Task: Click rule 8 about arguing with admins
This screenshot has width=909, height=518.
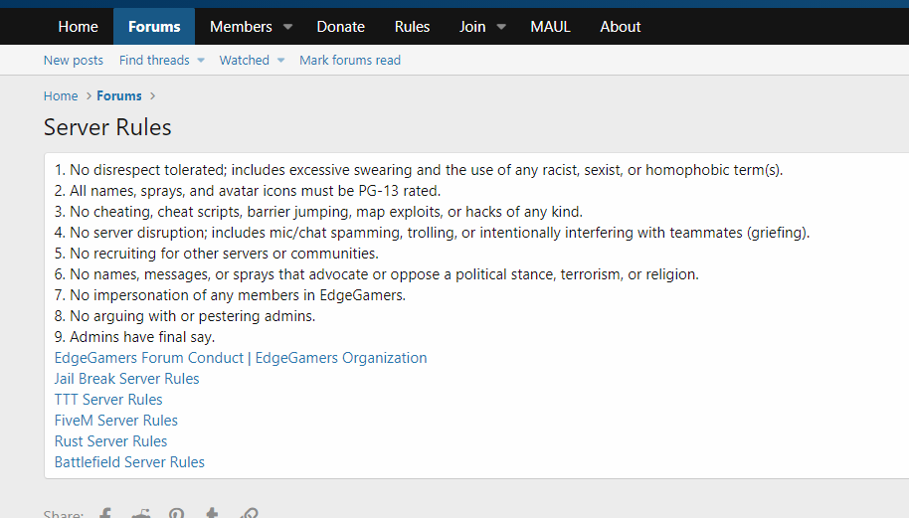Action: [185, 316]
